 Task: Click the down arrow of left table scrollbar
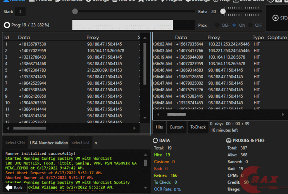coord(145,118)
